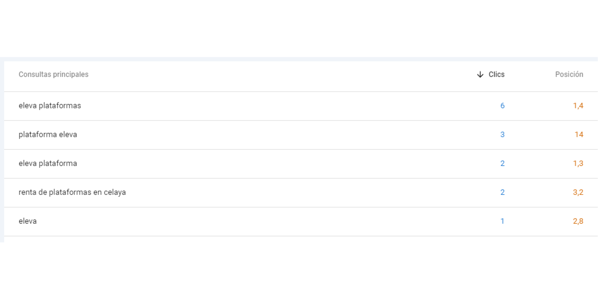Click the 6 clicks value for eleva plataformas
This screenshot has height=299, width=599.
coord(502,106)
